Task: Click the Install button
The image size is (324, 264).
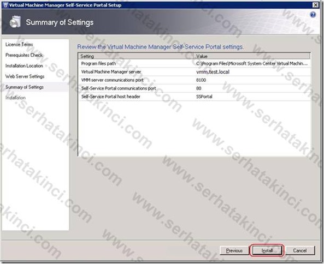Action: (267, 250)
